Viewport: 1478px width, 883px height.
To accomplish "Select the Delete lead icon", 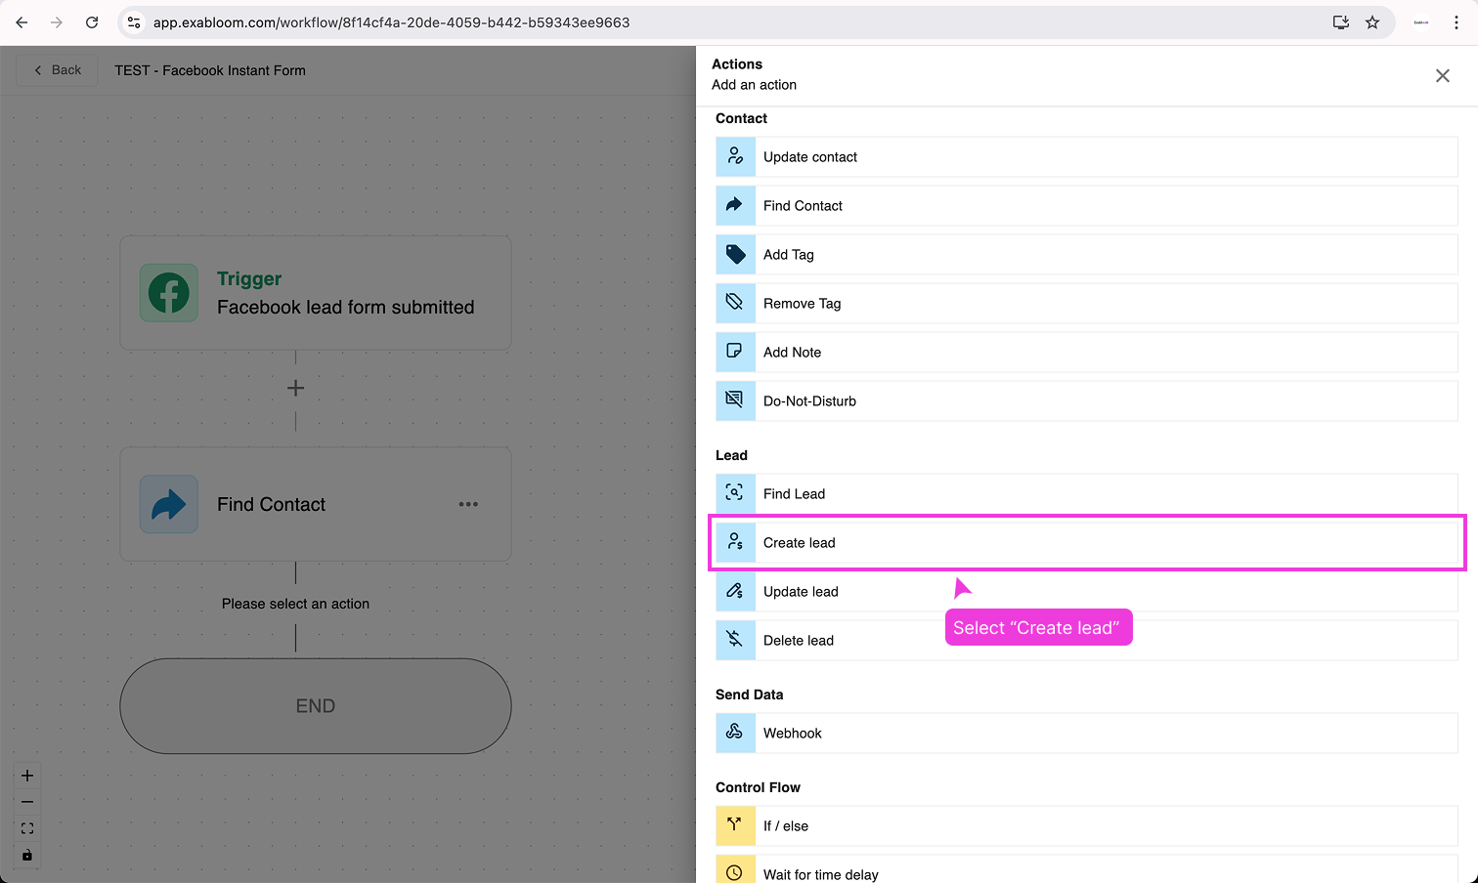I will click(x=735, y=640).
